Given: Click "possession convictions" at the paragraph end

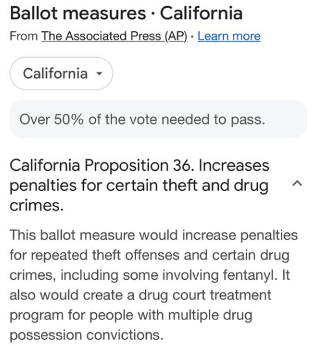Looking at the screenshot, I should click(x=87, y=335).
